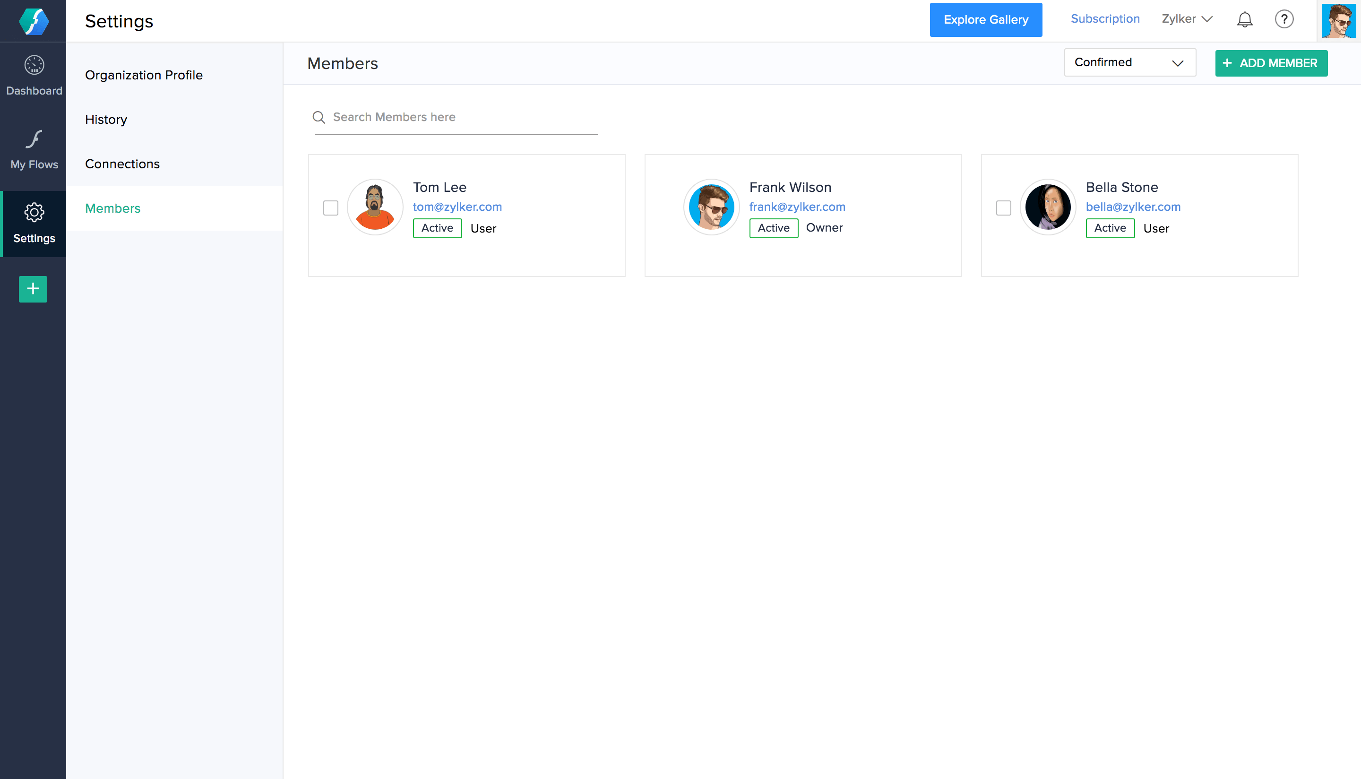
Task: Go to My Flows in sidebar
Action: point(34,149)
